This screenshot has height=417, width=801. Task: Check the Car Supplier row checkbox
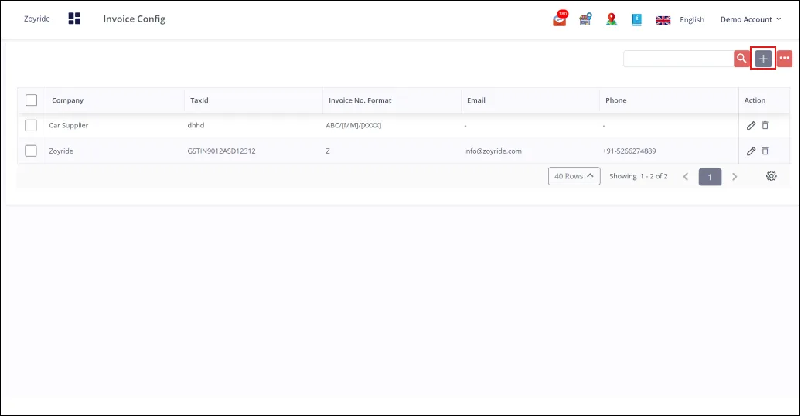[x=31, y=126]
